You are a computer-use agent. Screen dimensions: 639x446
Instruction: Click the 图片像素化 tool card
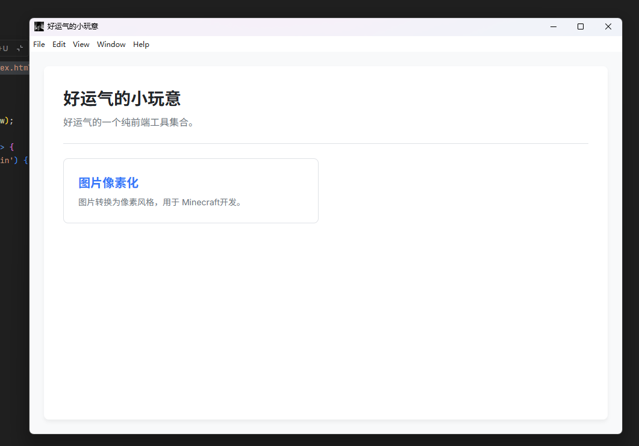pyautogui.click(x=190, y=190)
